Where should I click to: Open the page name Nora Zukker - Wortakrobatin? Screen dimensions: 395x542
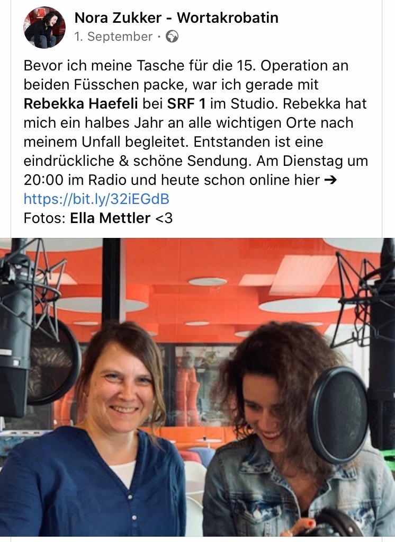(176, 17)
